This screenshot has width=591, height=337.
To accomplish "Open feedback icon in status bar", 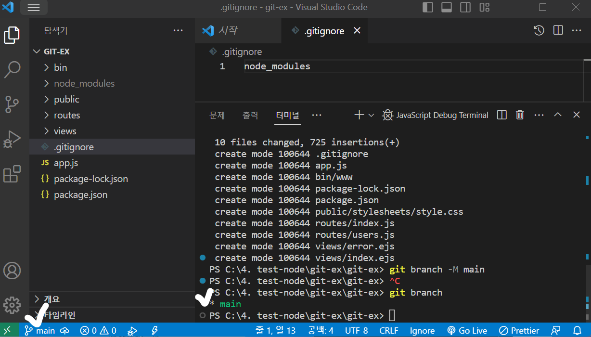I will click(556, 331).
